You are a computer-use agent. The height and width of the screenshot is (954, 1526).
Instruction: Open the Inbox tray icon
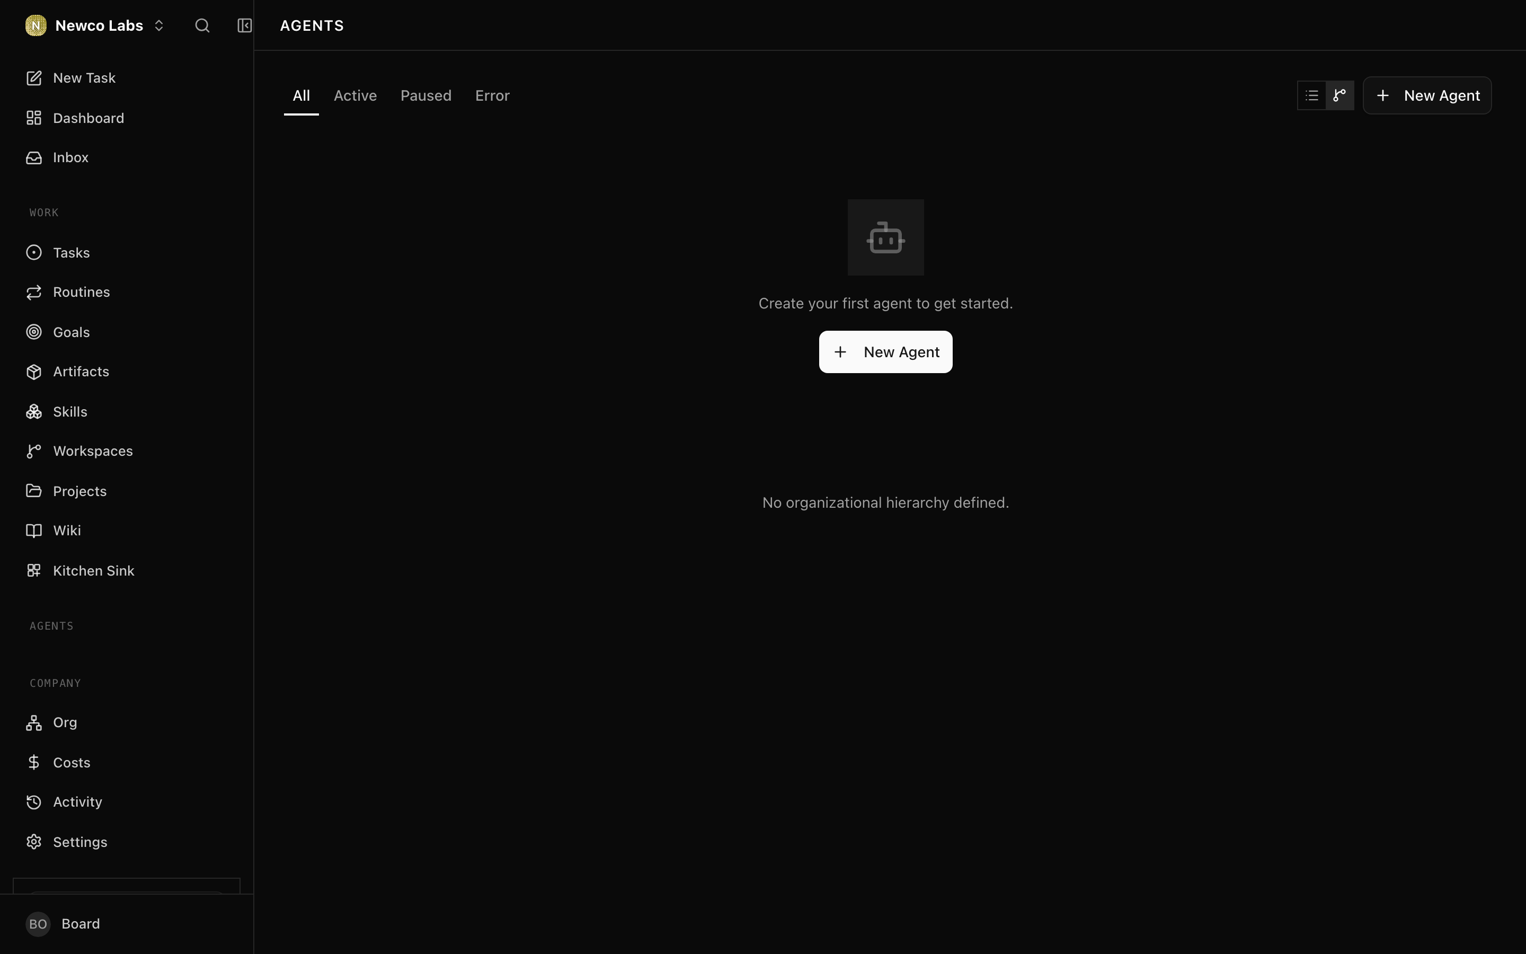click(34, 157)
